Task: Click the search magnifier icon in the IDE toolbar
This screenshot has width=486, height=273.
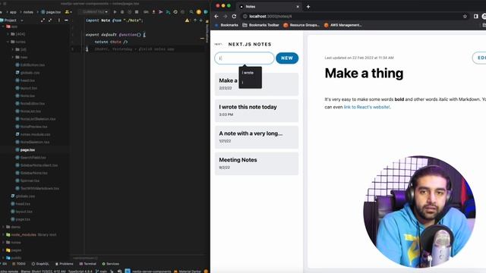Action: coord(191,12)
